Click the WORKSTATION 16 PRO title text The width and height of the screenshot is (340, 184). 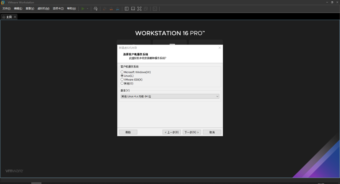point(170,33)
